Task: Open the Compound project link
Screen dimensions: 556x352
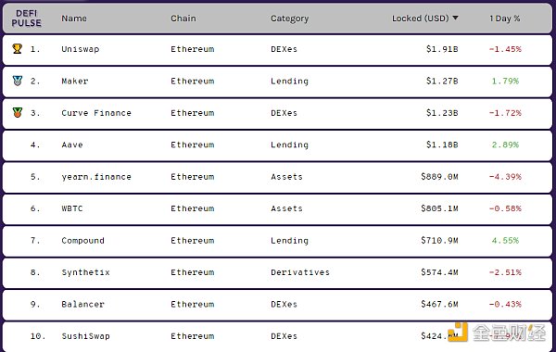Action: coord(82,241)
